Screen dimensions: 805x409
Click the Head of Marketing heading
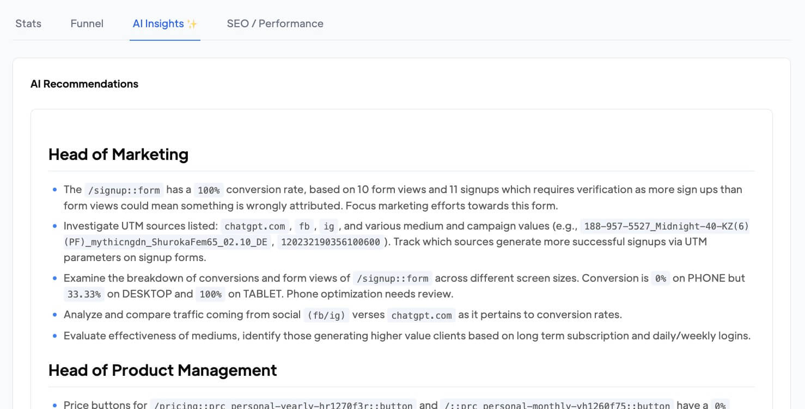point(118,154)
